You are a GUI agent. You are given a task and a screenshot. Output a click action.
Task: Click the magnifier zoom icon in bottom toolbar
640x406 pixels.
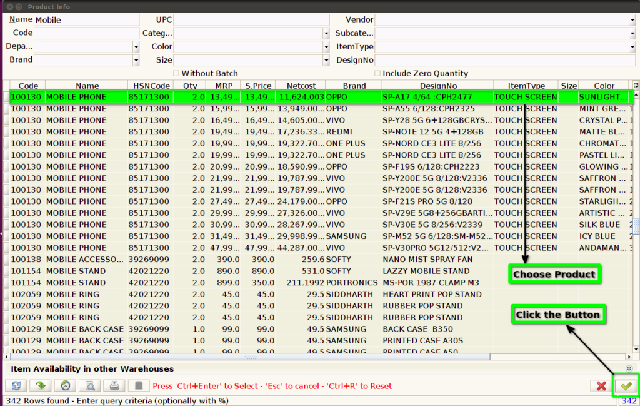coord(90,385)
